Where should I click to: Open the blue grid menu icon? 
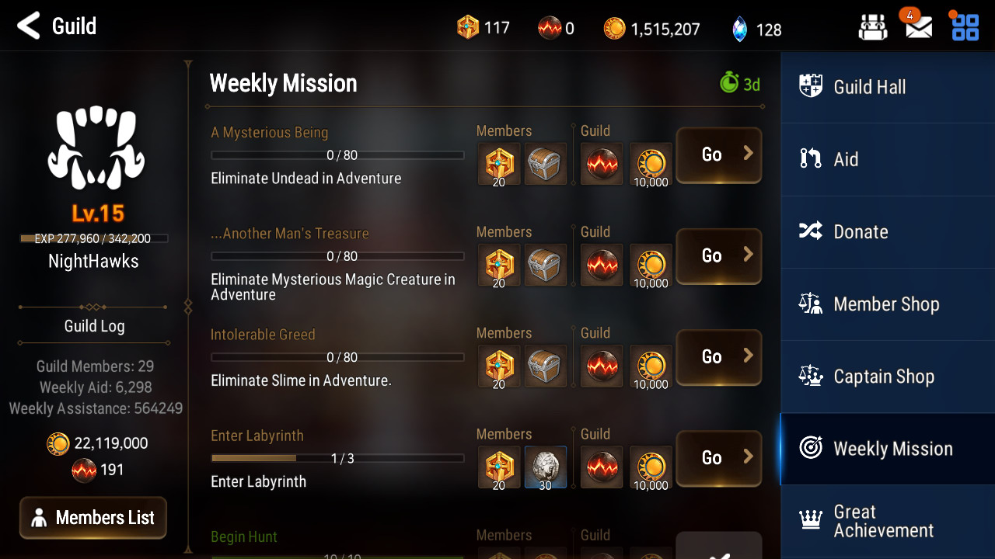[x=965, y=26]
